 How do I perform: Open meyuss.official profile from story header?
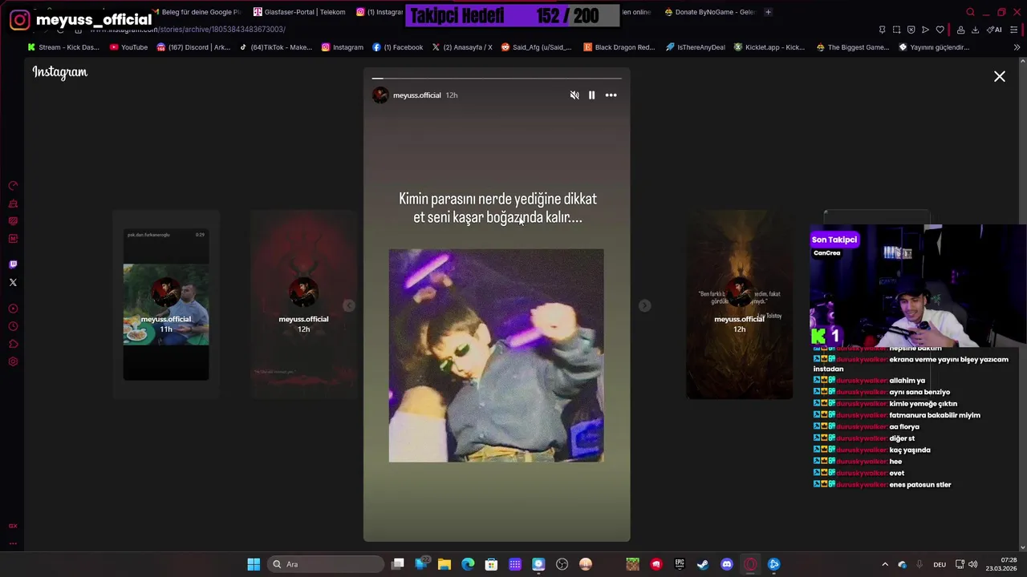[x=416, y=95]
